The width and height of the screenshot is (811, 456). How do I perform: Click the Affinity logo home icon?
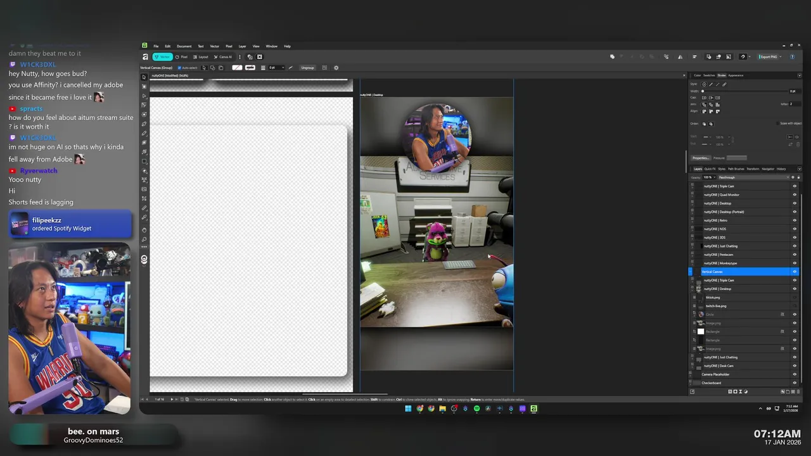145,57
